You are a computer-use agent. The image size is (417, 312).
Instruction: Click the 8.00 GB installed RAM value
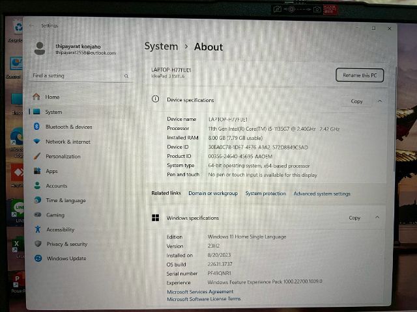(x=235, y=138)
